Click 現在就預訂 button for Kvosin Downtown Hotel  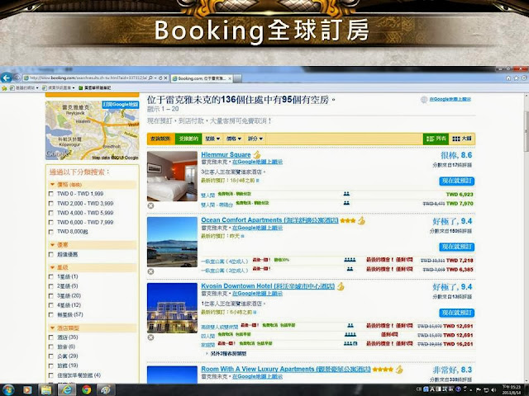(457, 313)
